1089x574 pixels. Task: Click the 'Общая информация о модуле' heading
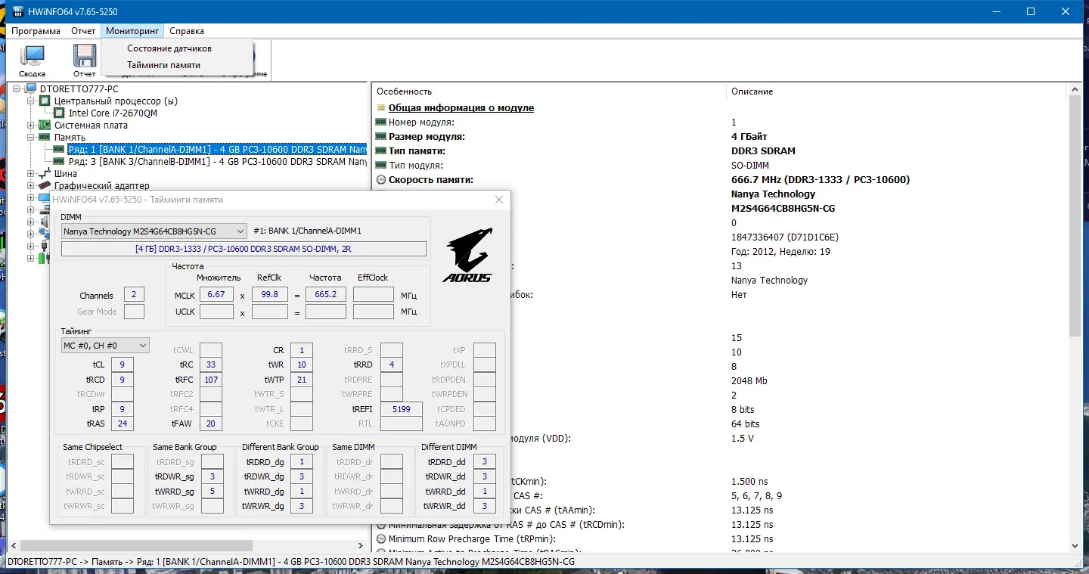461,108
